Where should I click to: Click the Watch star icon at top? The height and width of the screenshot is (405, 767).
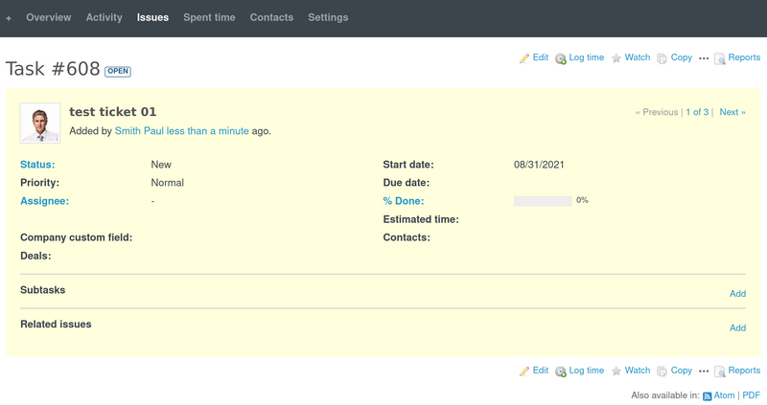[616, 58]
